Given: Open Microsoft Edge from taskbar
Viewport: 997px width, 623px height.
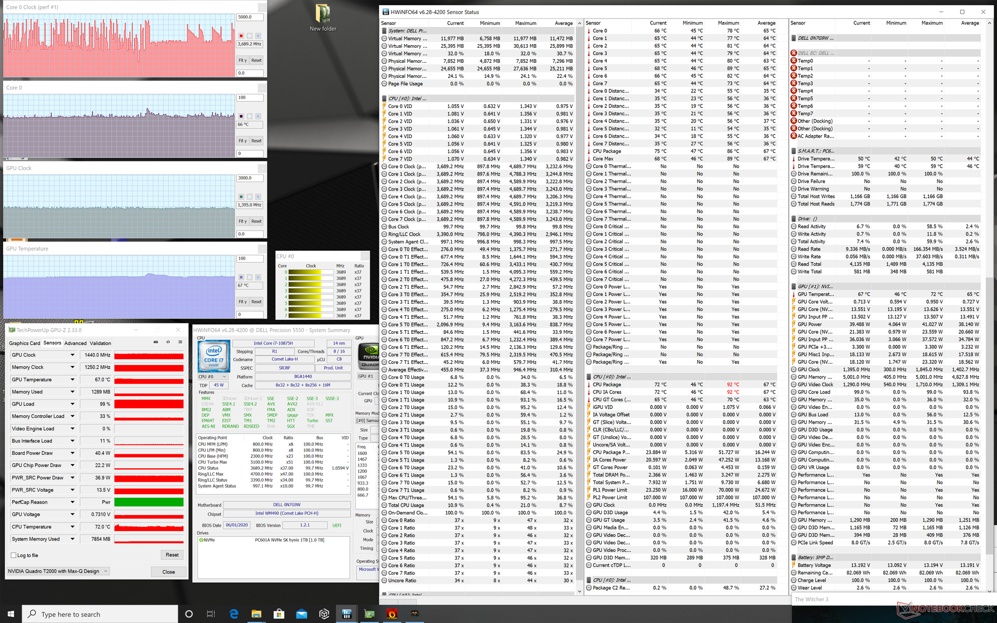Looking at the screenshot, I should coord(234,614).
